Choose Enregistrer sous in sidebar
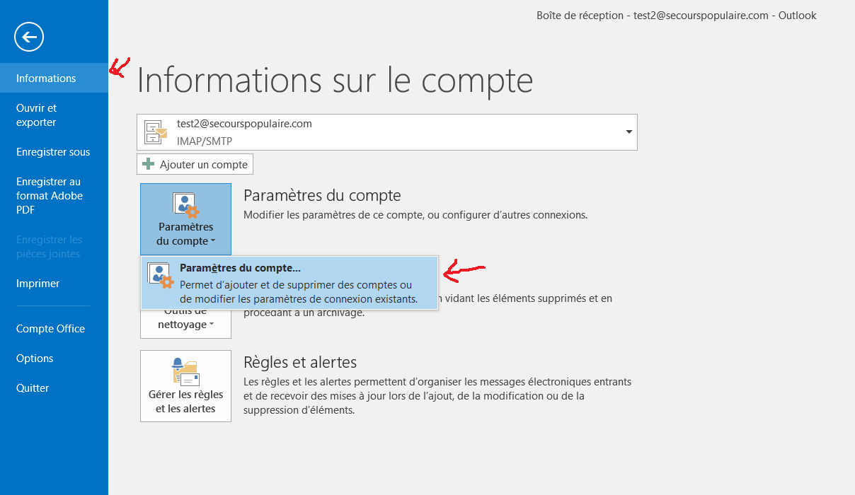Viewport: 855px width, 495px height. point(53,152)
